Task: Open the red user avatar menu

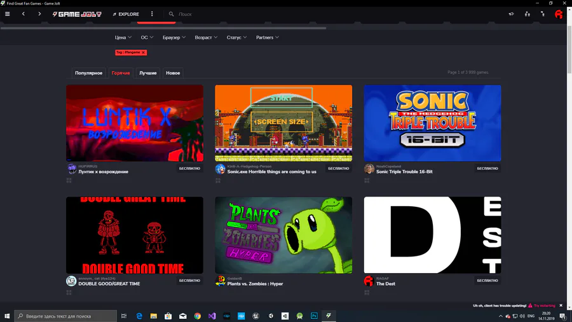Action: [559, 14]
